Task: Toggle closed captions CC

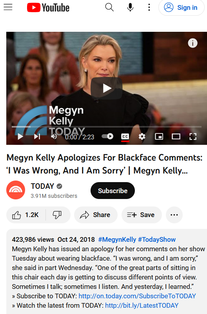Action: tap(125, 137)
